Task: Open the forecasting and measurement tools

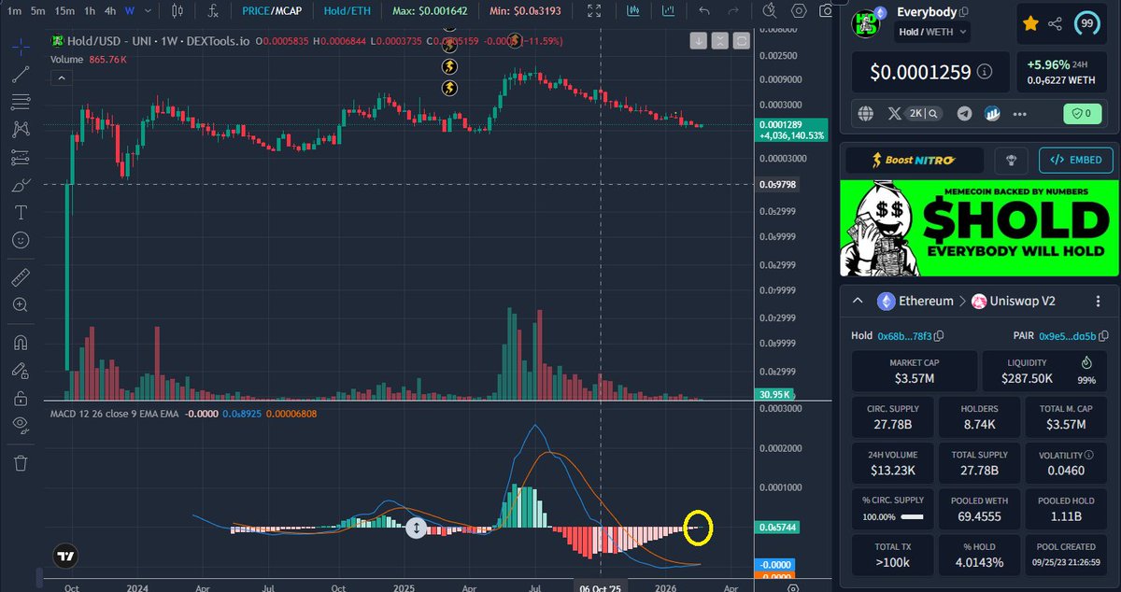Action: pyautogui.click(x=21, y=157)
